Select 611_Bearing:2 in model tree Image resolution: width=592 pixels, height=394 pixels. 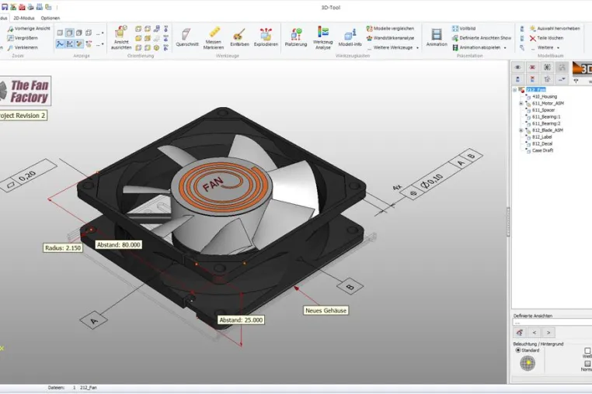tap(546, 123)
